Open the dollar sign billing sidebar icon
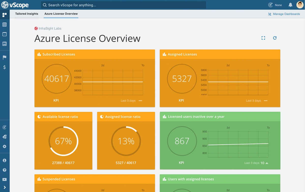 pos(4,67)
